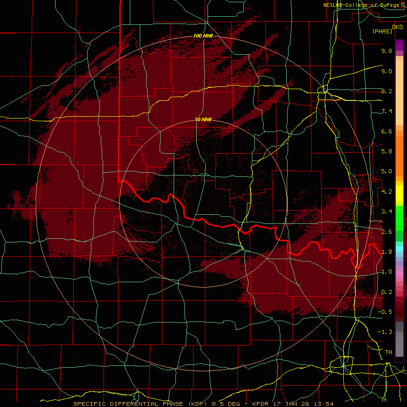Click the 1.8 legend value

[x=387, y=252]
